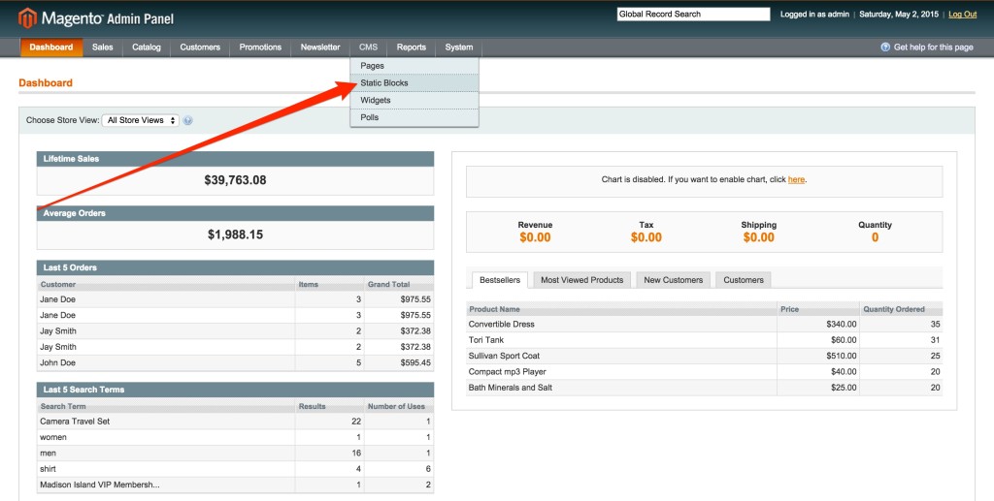994x501 pixels.
Task: Click the Bath Minerals and Salt row
Action: (705, 388)
